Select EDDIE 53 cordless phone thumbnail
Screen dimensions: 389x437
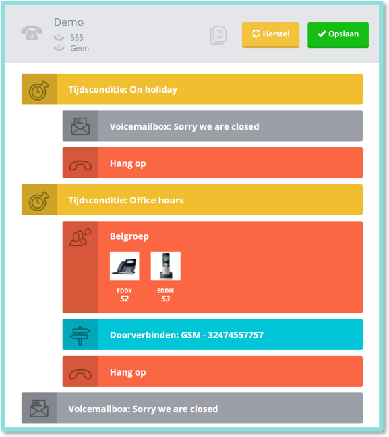pyautogui.click(x=166, y=266)
